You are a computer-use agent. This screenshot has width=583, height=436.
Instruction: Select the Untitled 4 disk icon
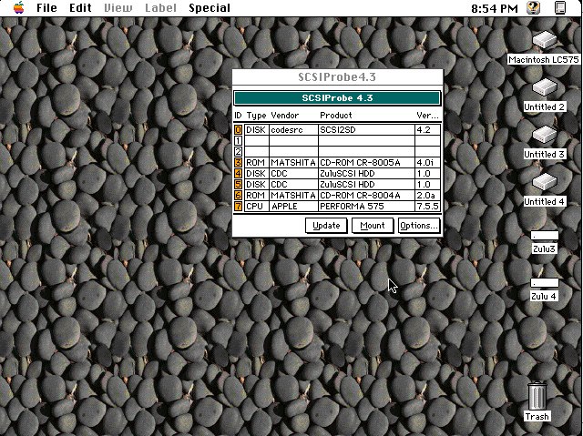(x=544, y=182)
